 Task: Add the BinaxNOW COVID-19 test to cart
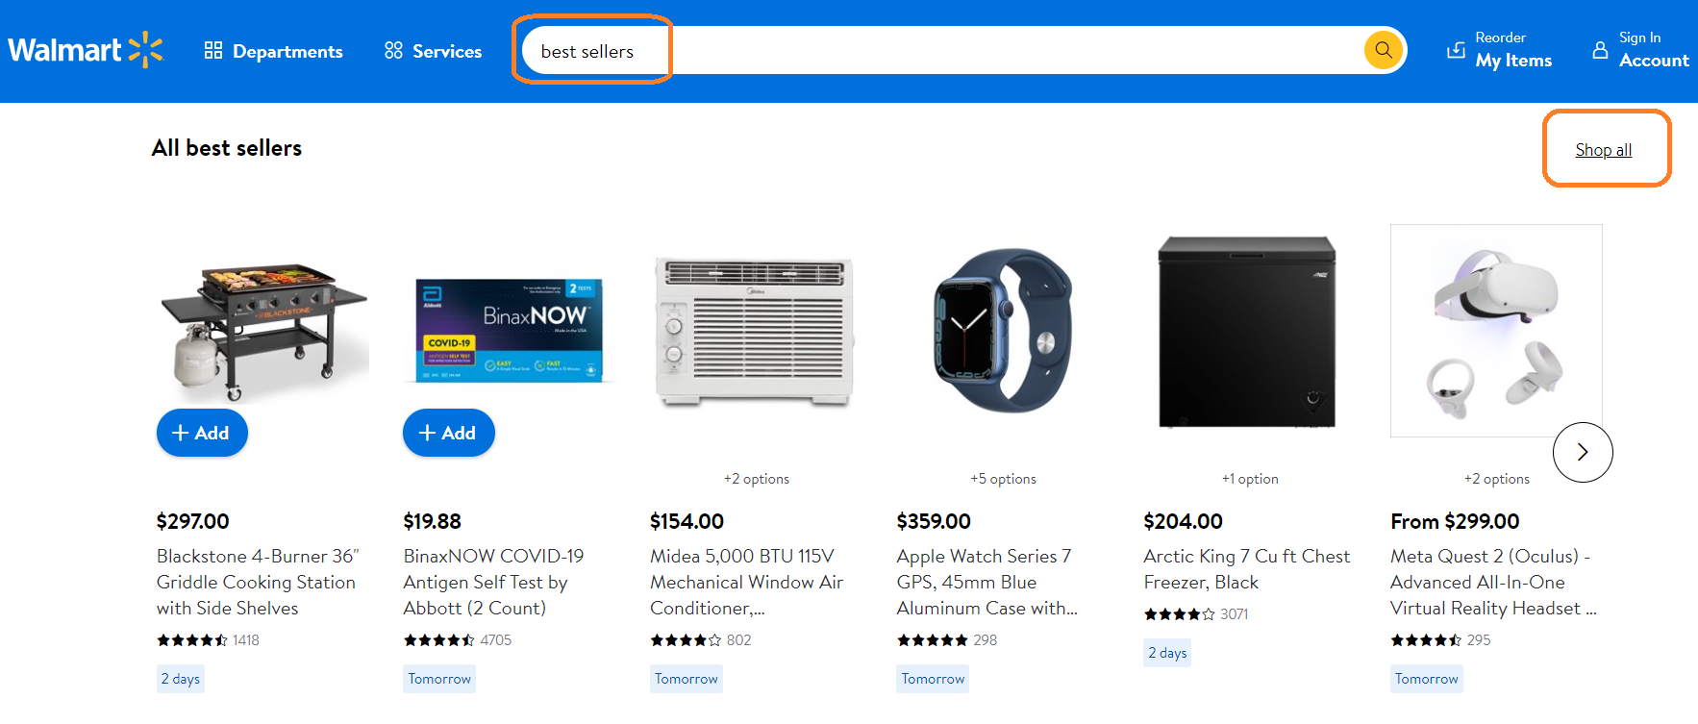pyautogui.click(x=449, y=433)
